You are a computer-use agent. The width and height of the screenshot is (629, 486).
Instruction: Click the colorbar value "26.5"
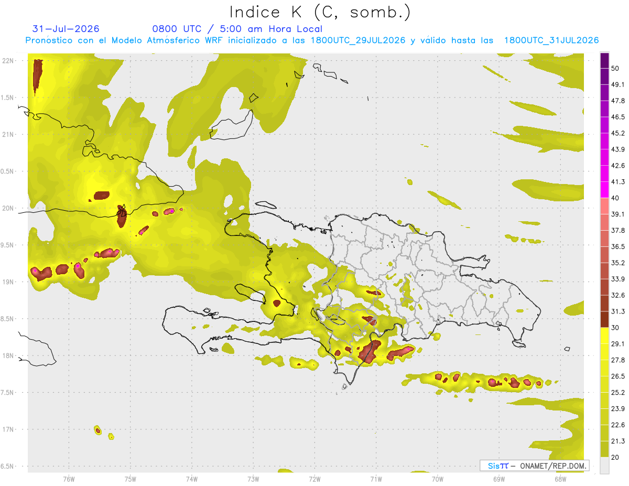pyautogui.click(x=618, y=376)
